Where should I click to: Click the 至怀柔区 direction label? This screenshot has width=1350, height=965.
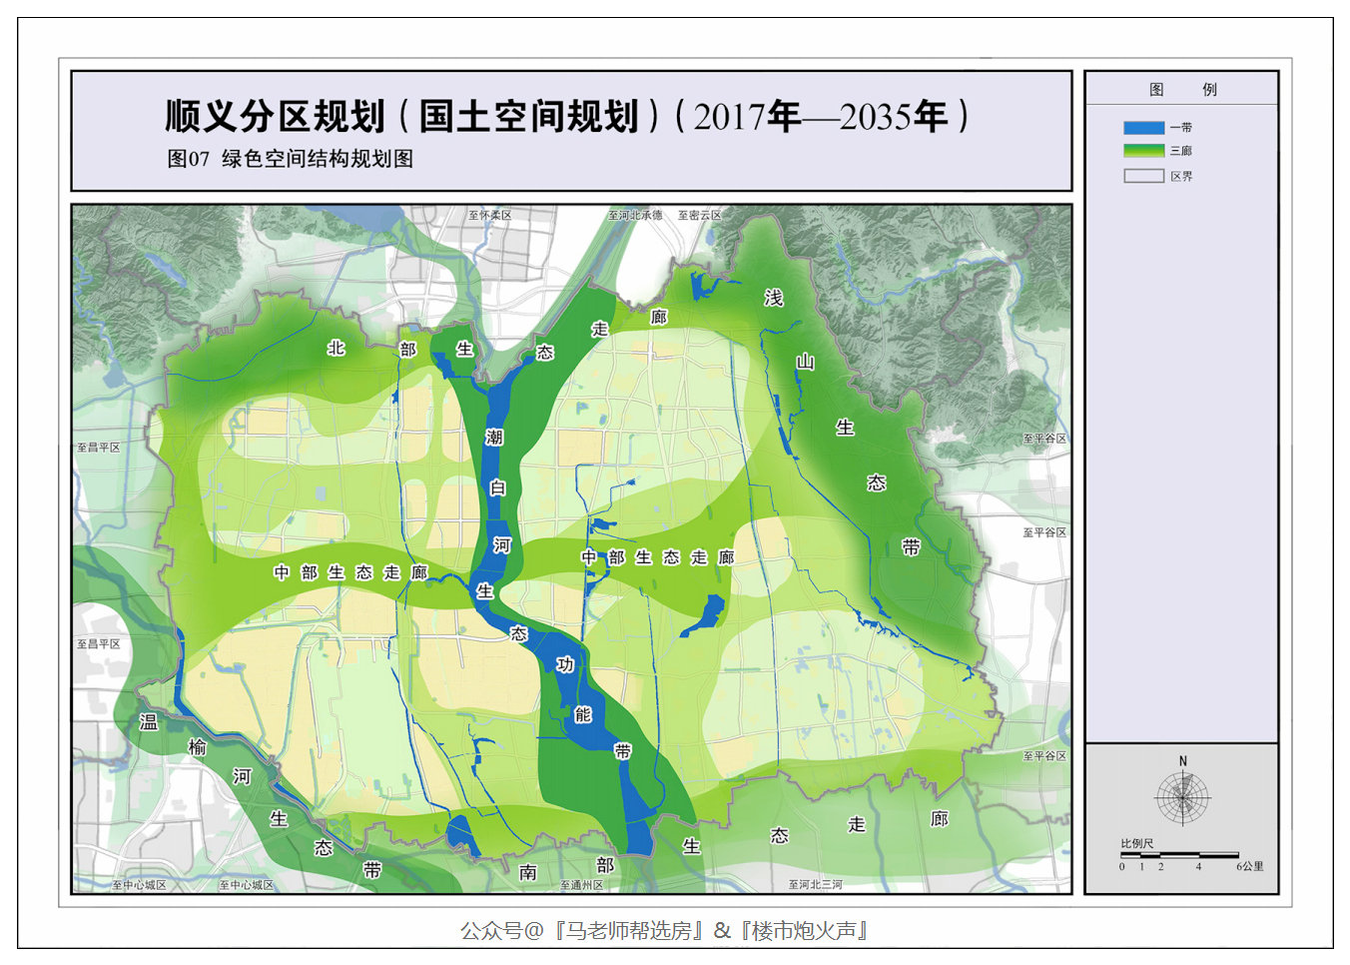(x=490, y=216)
